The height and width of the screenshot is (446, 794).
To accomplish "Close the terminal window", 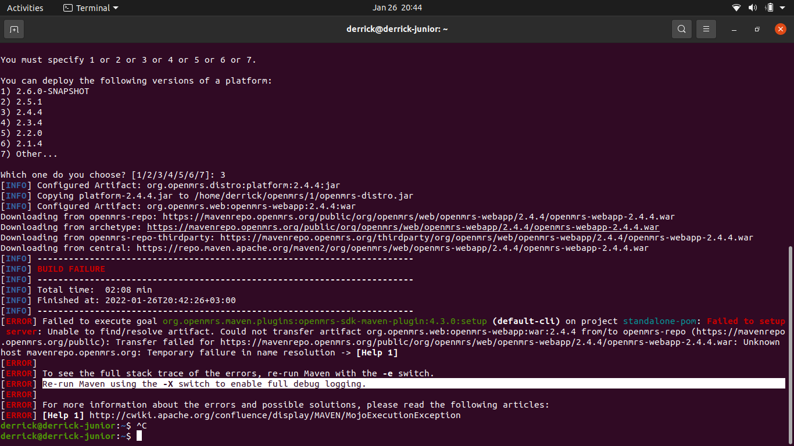I will [780, 29].
